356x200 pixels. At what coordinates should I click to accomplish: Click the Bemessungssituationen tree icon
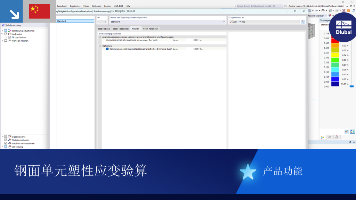(9, 31)
